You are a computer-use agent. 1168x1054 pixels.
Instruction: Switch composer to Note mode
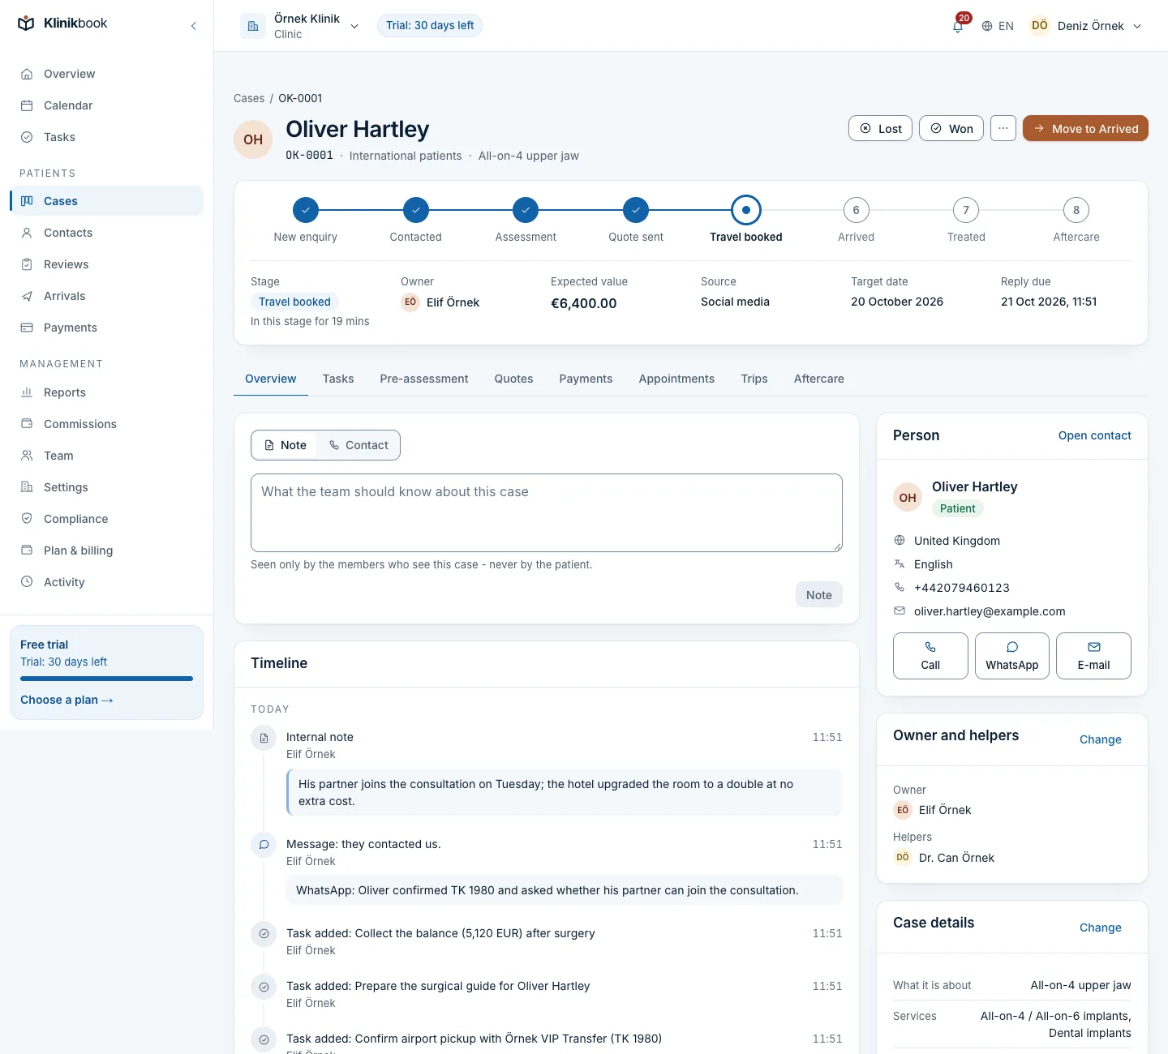pos(286,445)
